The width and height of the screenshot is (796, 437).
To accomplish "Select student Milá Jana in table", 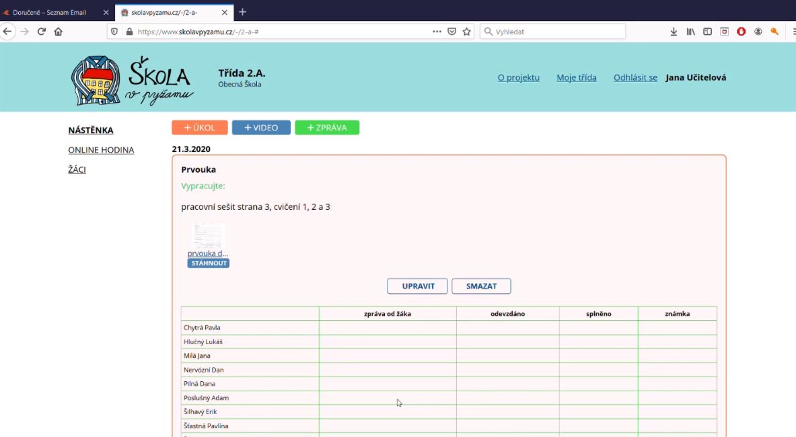I will pos(197,356).
